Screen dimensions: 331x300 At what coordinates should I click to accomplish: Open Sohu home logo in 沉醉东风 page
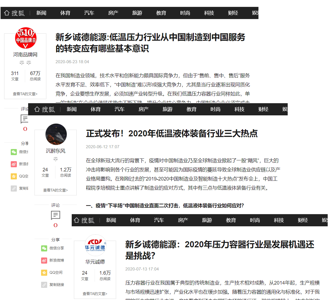pyautogui.click(x=45, y=109)
